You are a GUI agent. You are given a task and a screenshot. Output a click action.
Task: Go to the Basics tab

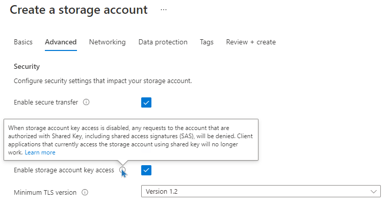23,42
